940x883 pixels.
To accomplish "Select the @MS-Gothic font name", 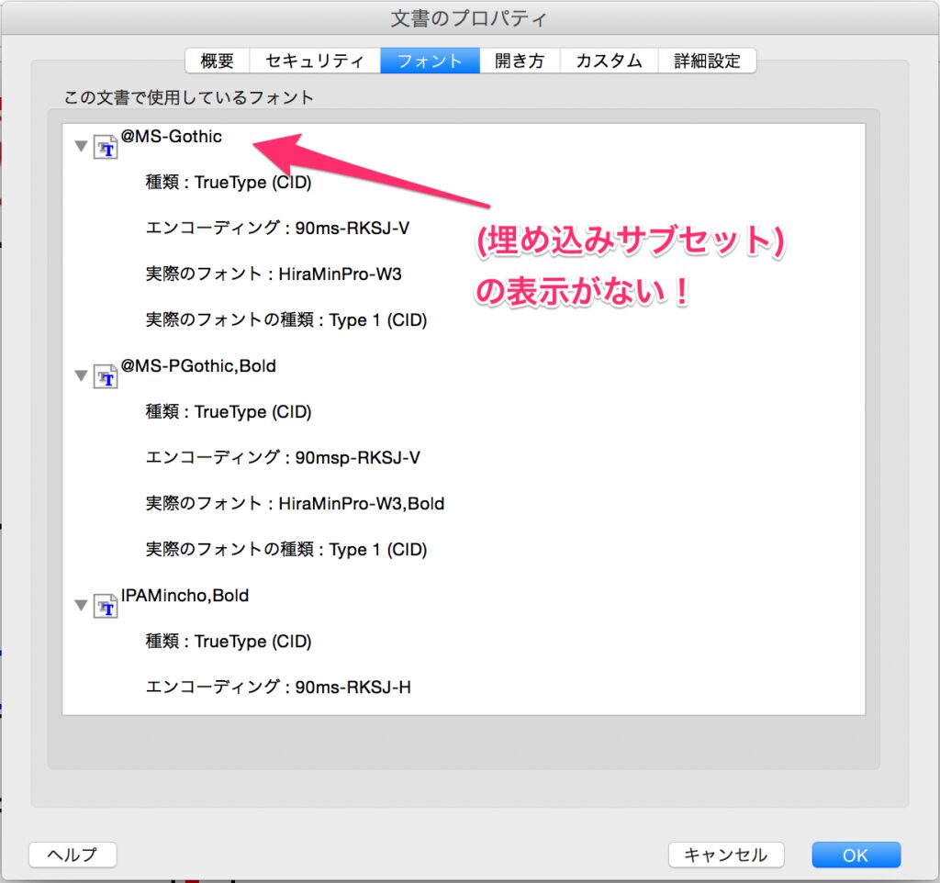I will (x=172, y=137).
